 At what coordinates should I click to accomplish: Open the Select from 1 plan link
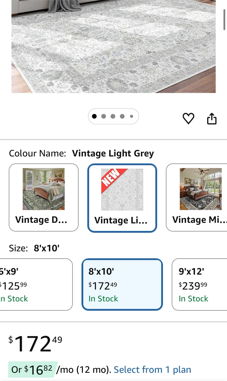[x=152, y=370]
